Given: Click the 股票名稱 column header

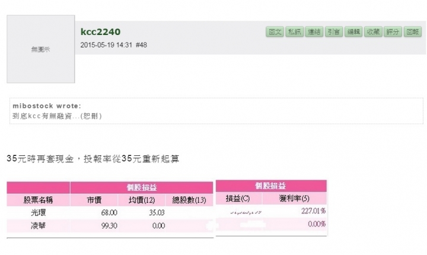Looking at the screenshot, I should (38, 200).
